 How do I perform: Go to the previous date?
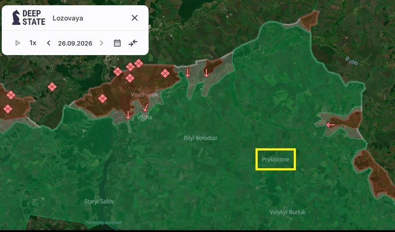pos(49,43)
